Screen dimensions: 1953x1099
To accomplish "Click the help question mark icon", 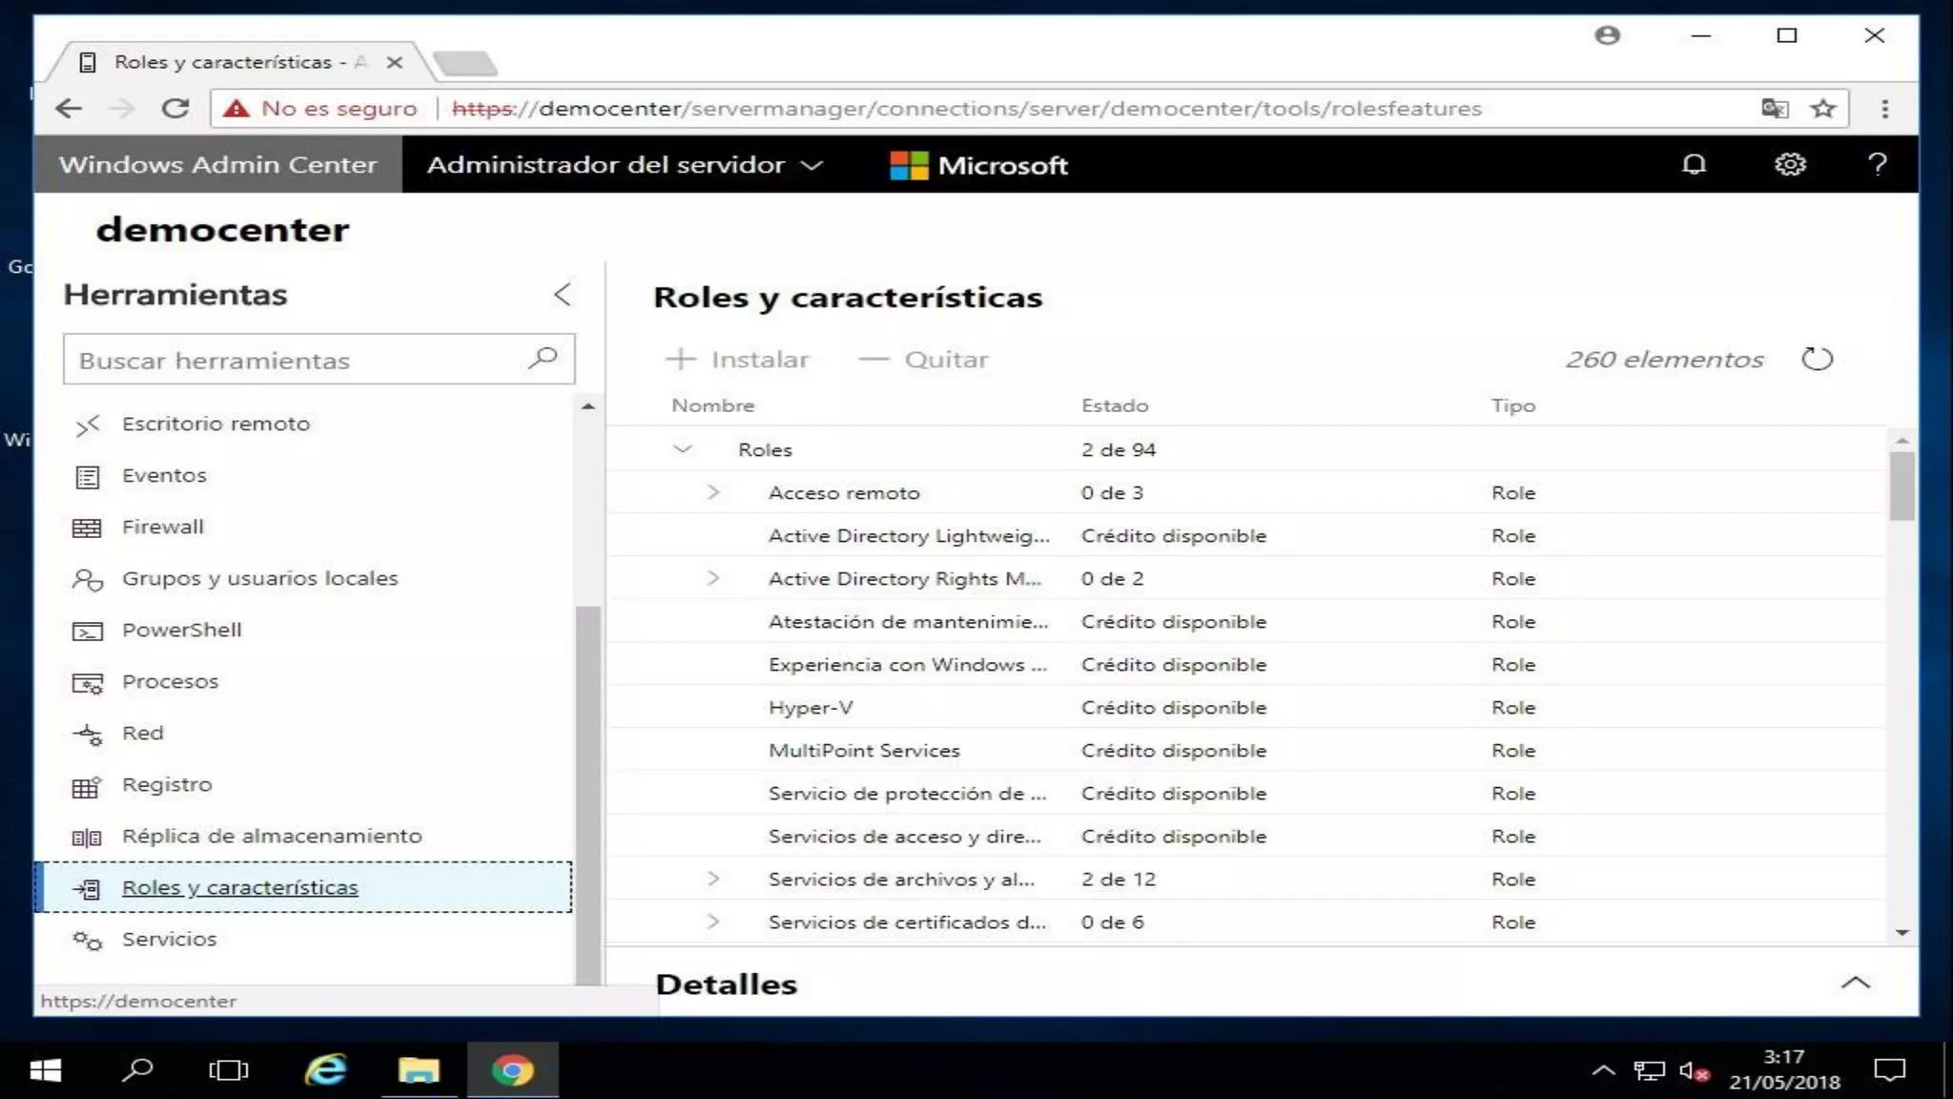I will 1877,164.
